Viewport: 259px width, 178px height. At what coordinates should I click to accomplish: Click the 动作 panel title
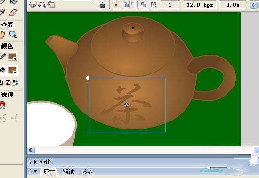click(45, 162)
